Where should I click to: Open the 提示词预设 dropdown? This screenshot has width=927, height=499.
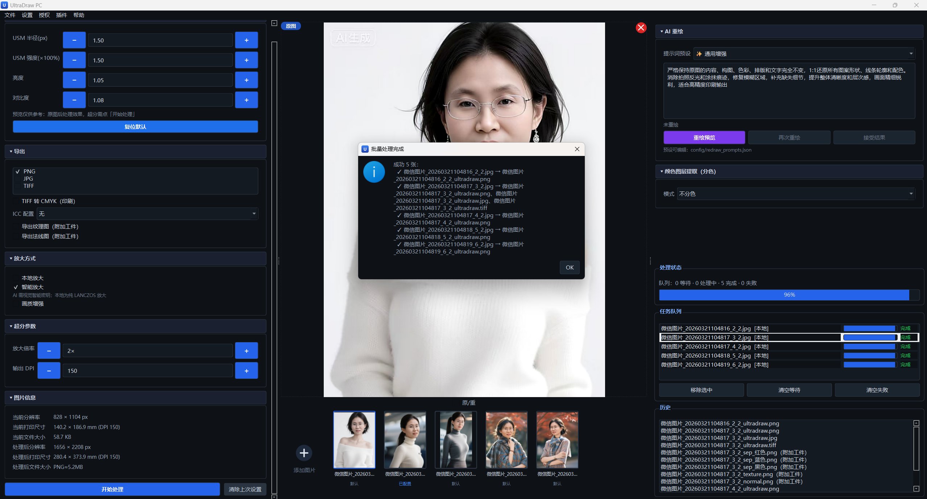pos(804,54)
